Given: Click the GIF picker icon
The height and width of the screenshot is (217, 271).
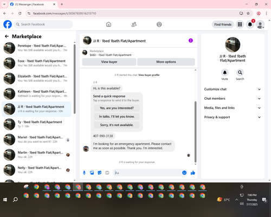Looking at the screenshot, I should coord(107,173).
